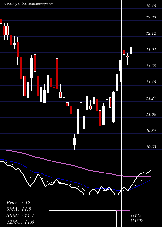Image resolution: width=162 pixels, height=227 pixels.
Task: Click the <<Live MACD label
Action: (136, 218)
